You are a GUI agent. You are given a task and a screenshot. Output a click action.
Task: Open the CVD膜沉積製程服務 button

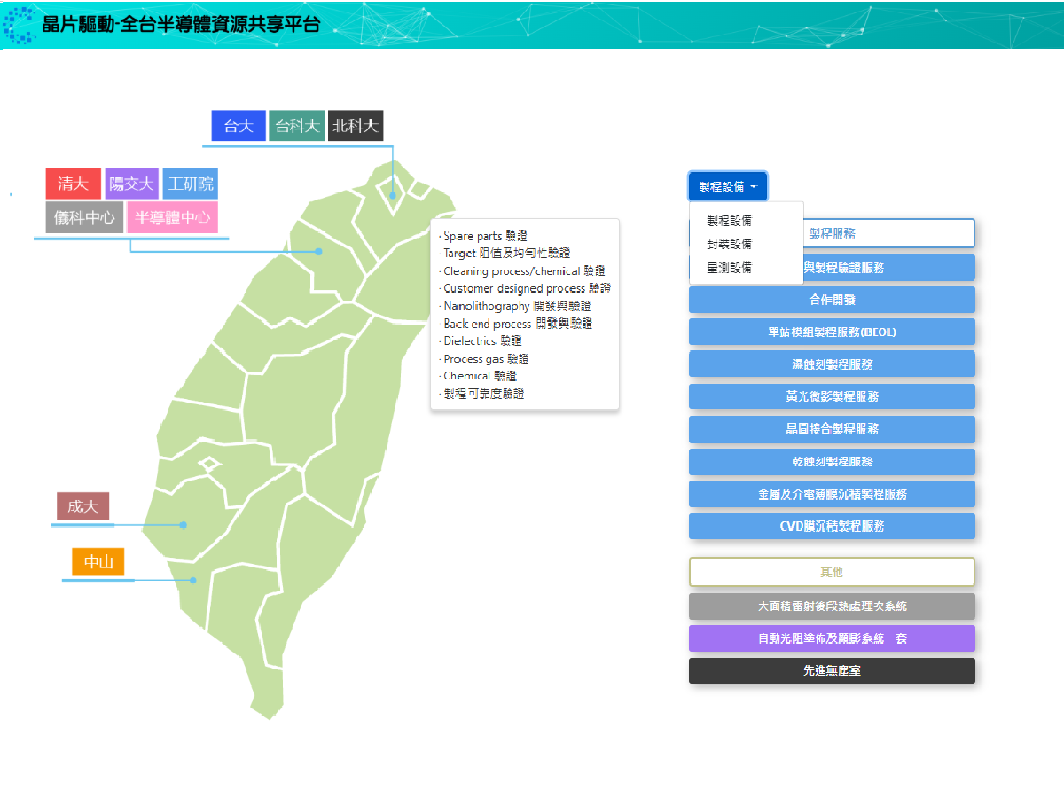[832, 526]
